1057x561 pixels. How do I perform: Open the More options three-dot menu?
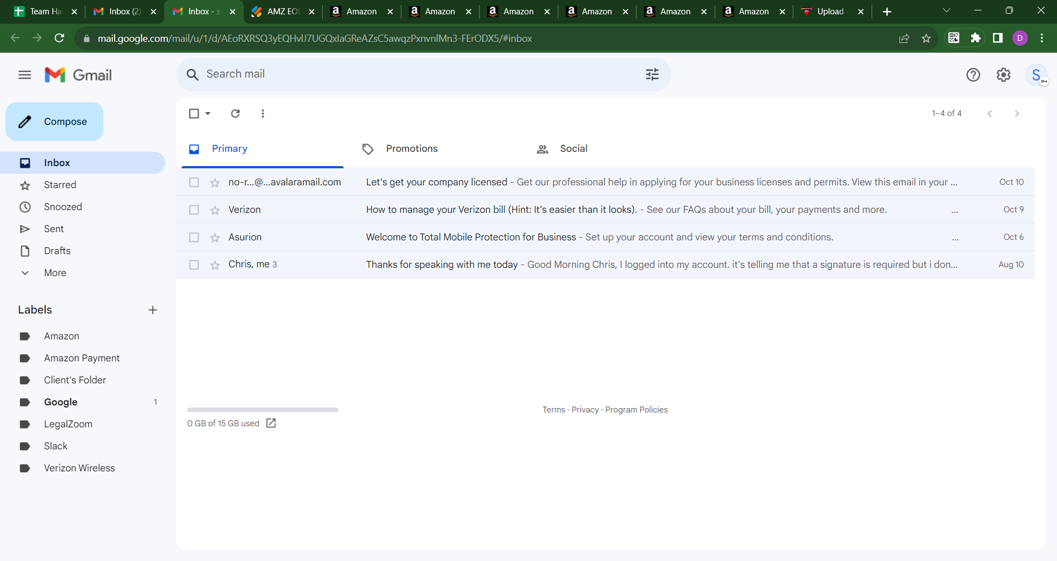263,113
